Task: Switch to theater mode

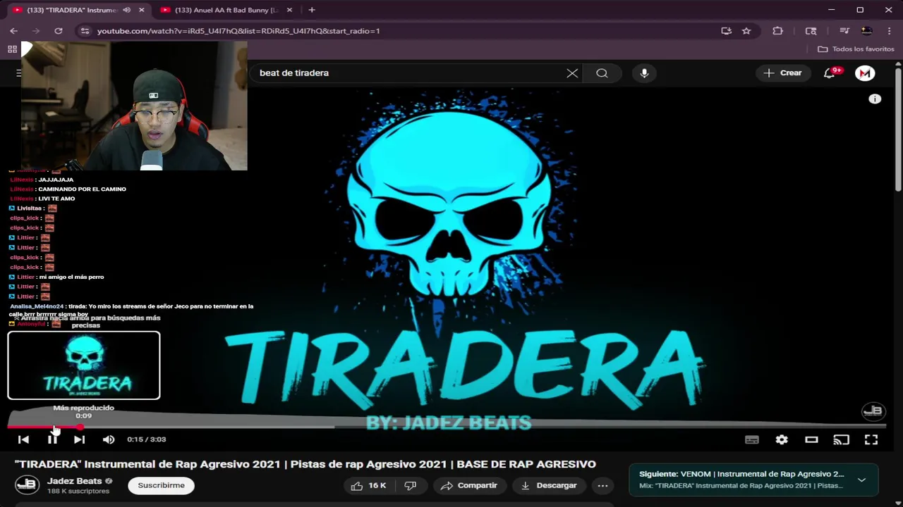Action: (x=811, y=439)
